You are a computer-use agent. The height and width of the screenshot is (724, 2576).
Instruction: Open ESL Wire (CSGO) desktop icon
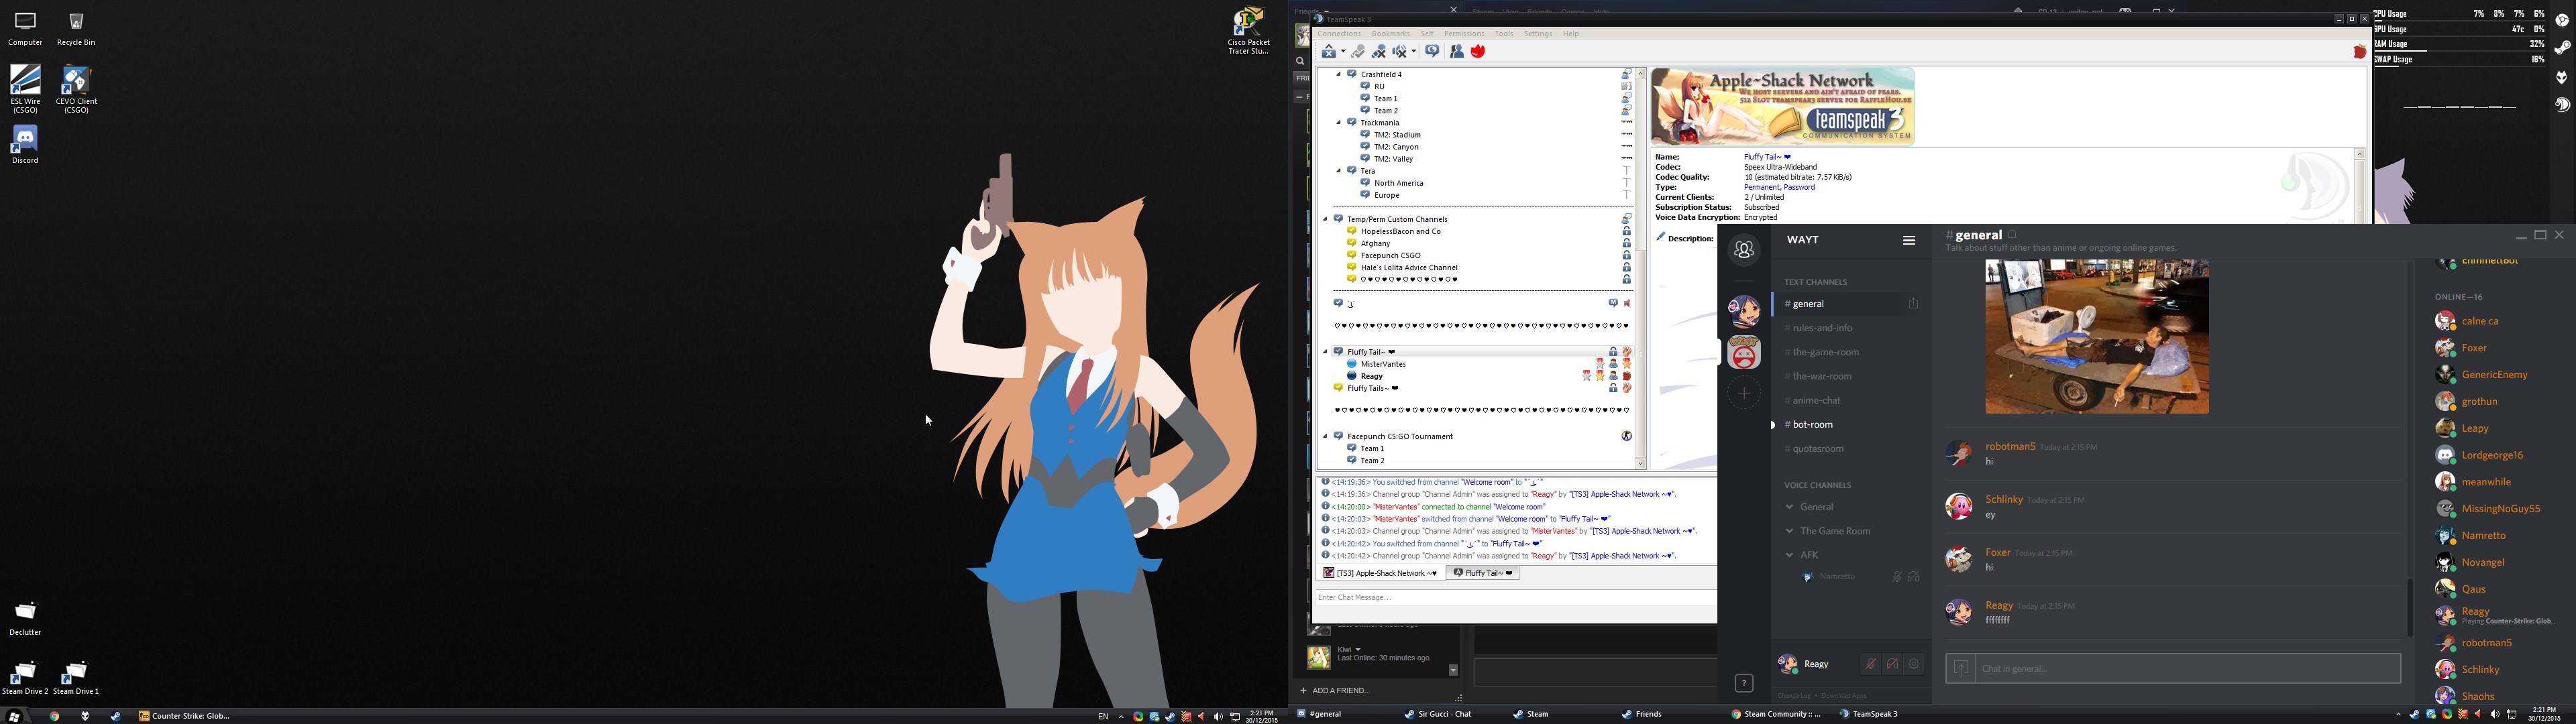tap(25, 88)
